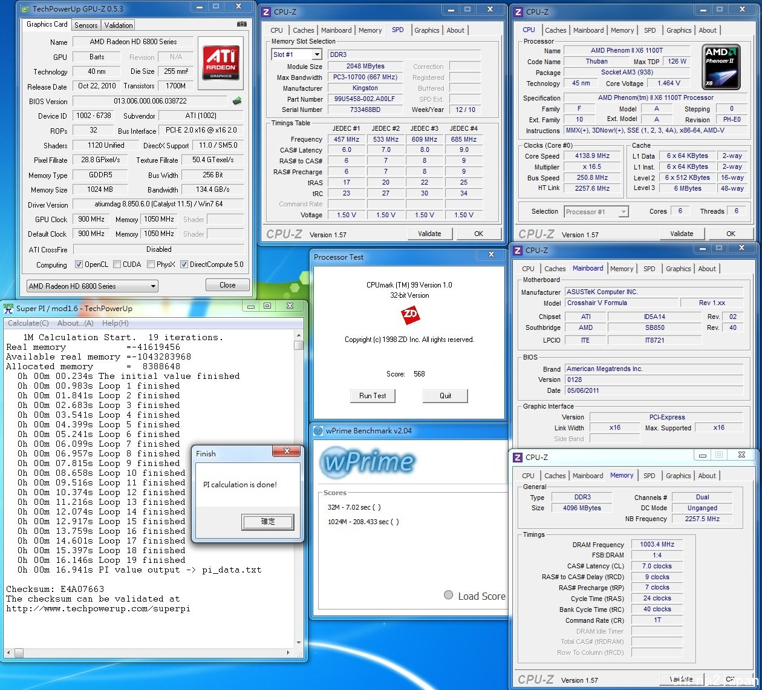Click the Crosshair V Formula model field
This screenshot has width=762, height=690.
[620, 303]
